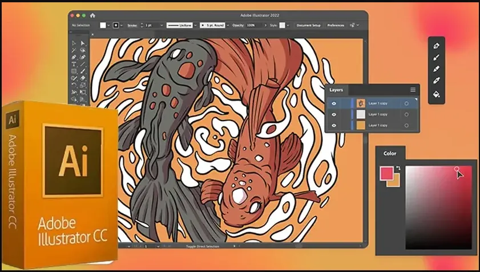Select the Eraser tool in left toolbox
Image resolution: width=480 pixels, height=272 pixels.
click(83, 78)
